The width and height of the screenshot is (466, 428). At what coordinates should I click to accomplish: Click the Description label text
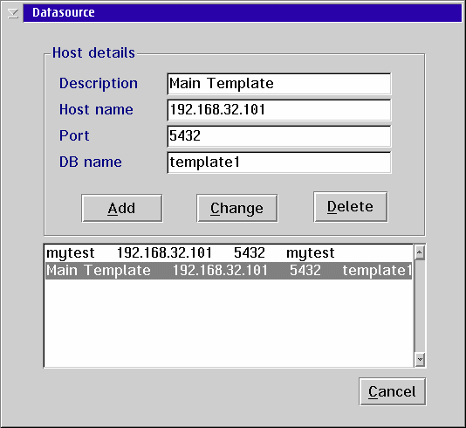(x=99, y=84)
